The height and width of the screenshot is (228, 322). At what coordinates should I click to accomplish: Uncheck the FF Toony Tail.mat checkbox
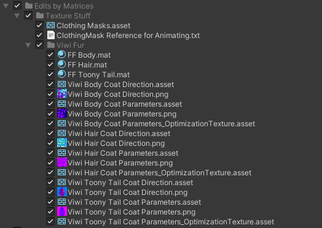point(50,74)
